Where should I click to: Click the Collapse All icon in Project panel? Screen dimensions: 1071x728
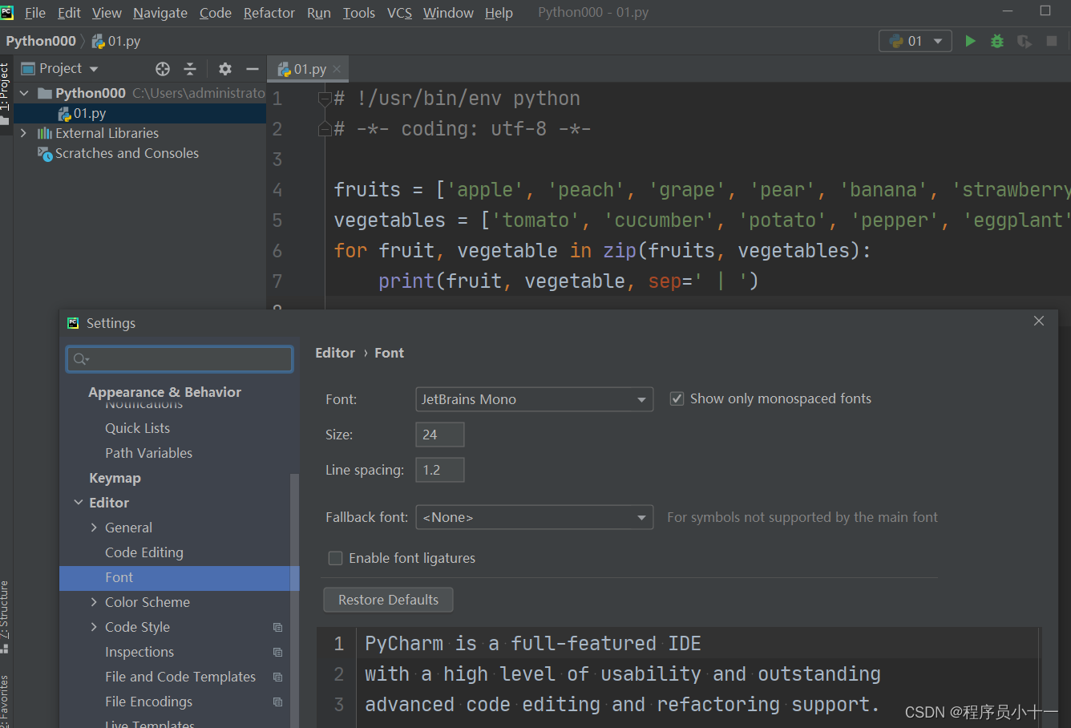point(190,69)
